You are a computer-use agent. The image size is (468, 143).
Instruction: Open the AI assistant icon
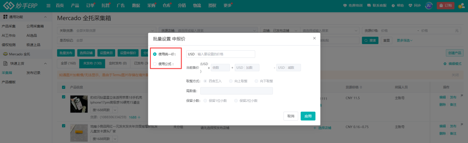429,6
